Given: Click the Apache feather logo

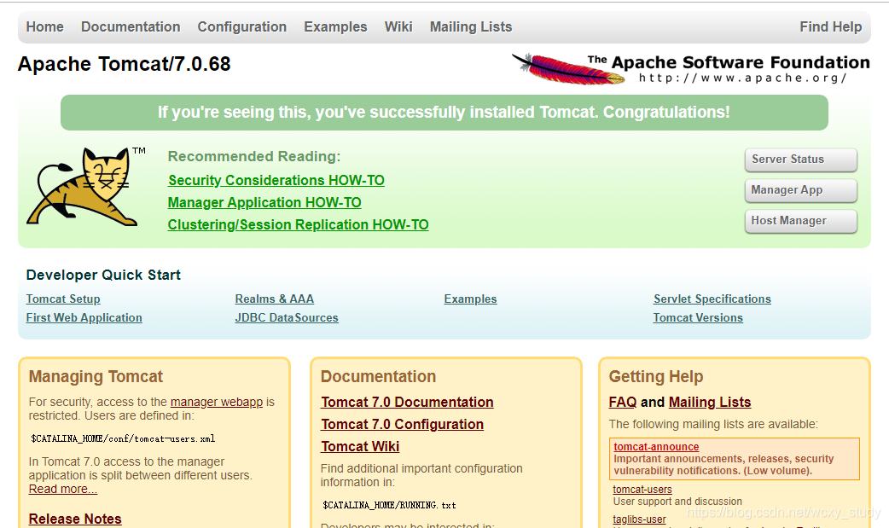Looking at the screenshot, I should pos(569,69).
